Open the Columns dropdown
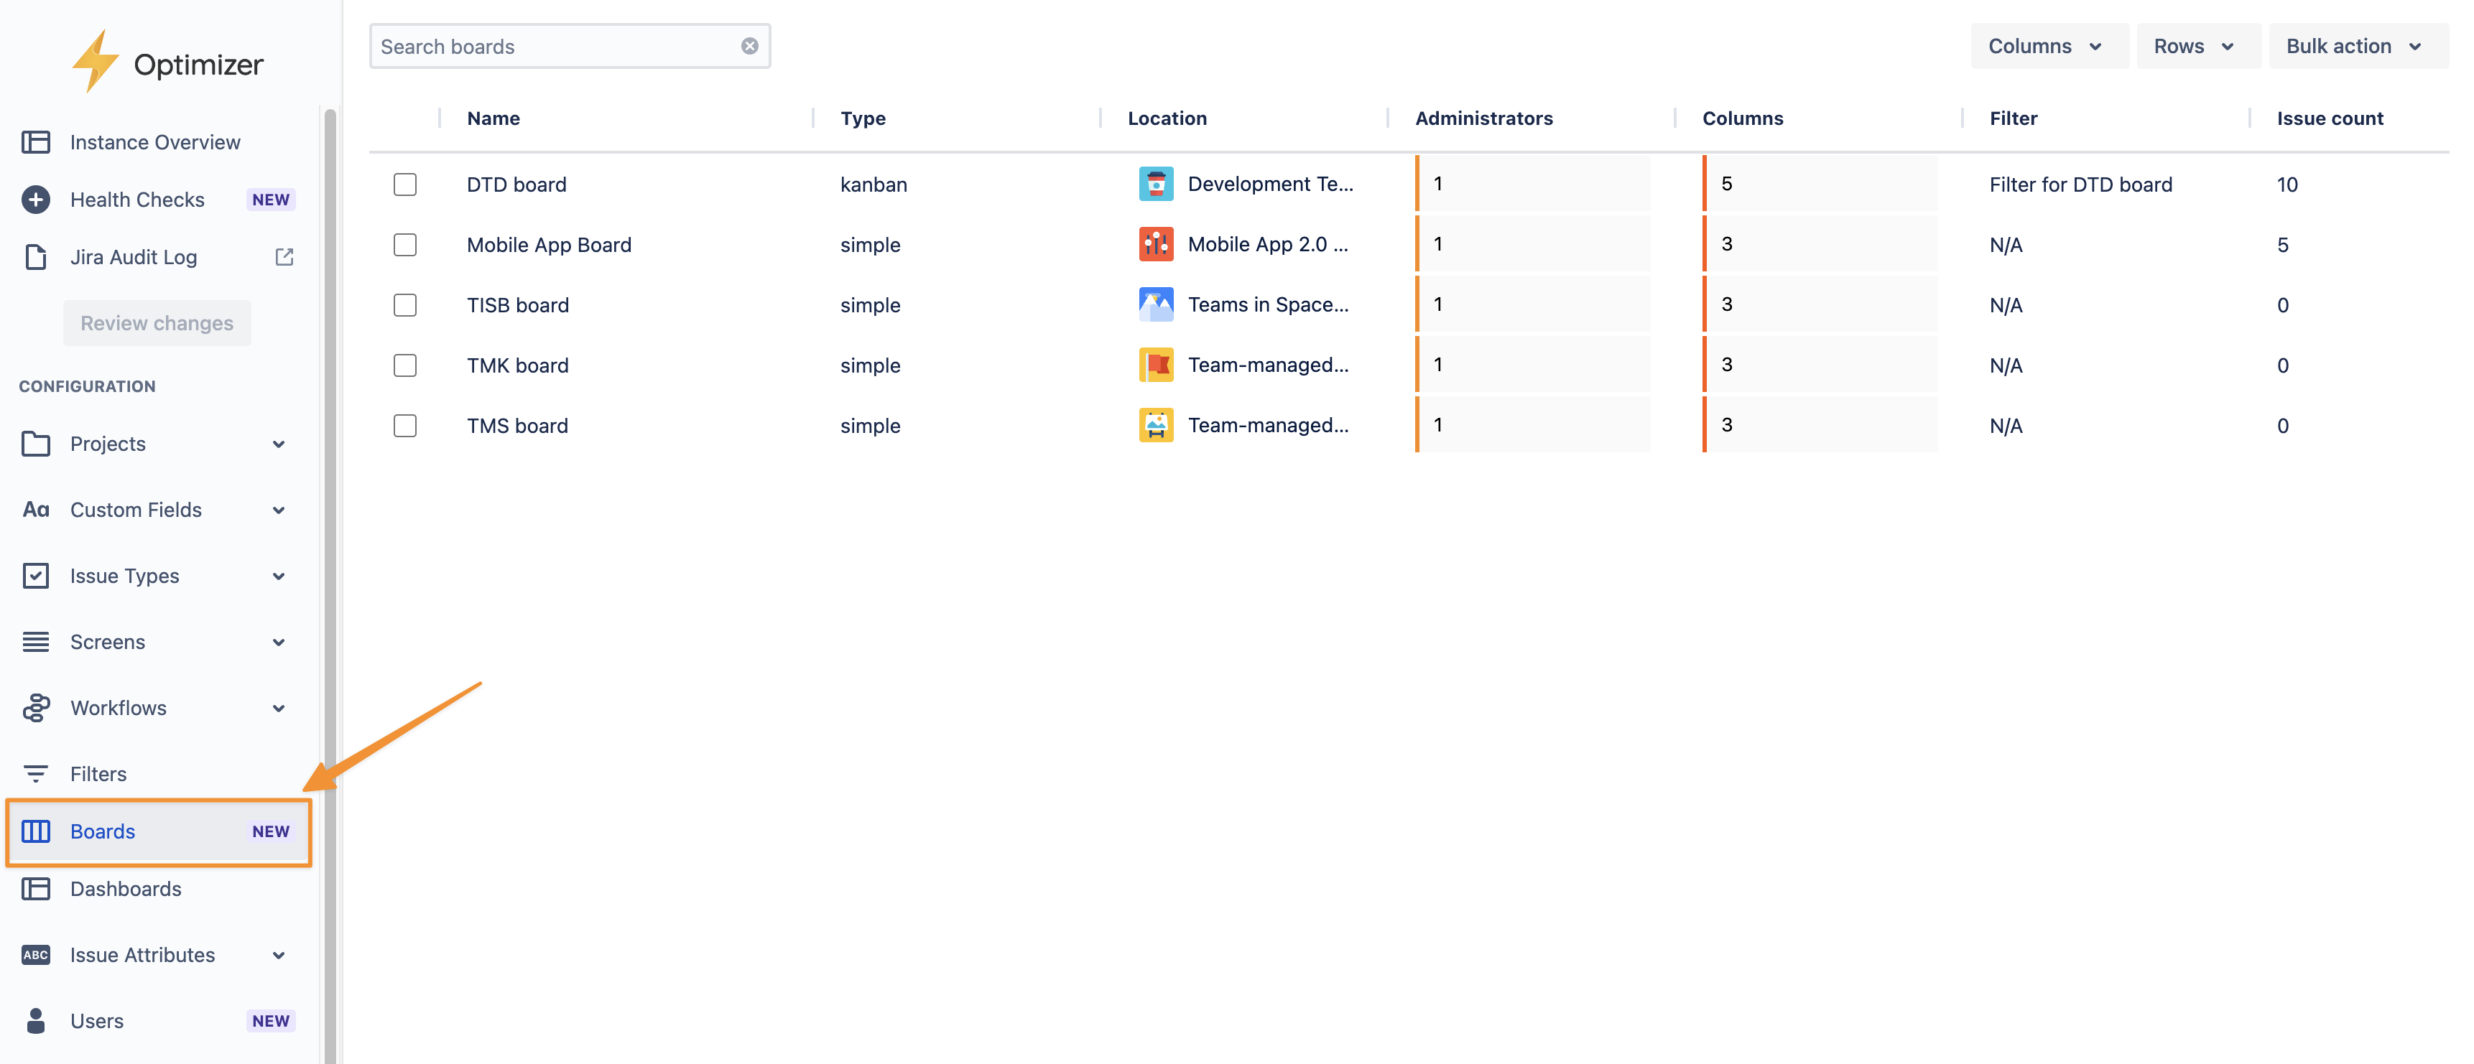This screenshot has height=1064, width=2474. [2049, 45]
